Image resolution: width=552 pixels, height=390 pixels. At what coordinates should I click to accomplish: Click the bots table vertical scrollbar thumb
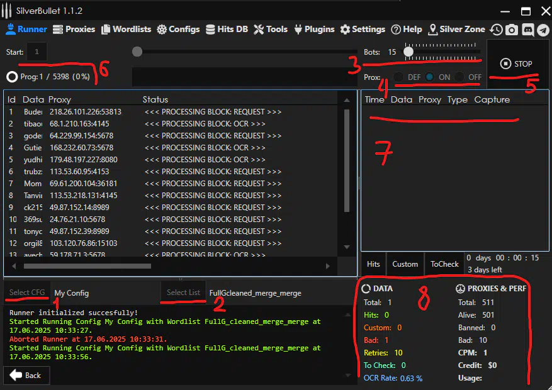pyautogui.click(x=347, y=160)
